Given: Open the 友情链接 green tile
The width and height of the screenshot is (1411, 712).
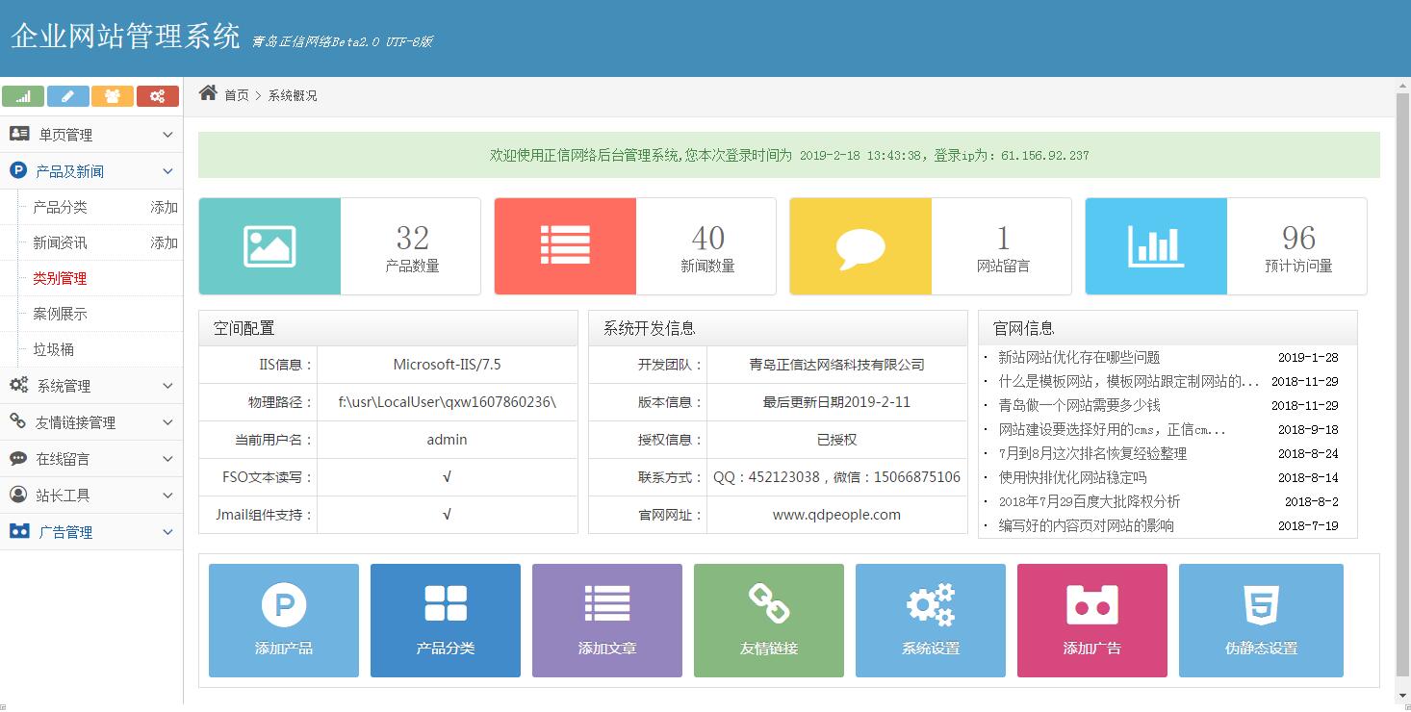Looking at the screenshot, I should pyautogui.click(x=769, y=621).
